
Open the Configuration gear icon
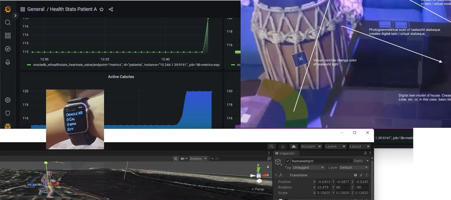pyautogui.click(x=8, y=100)
